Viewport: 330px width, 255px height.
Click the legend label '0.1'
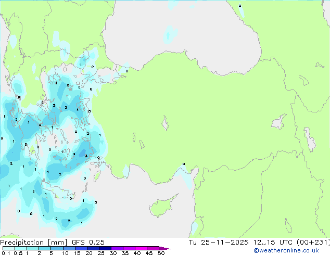(x=6, y=253)
